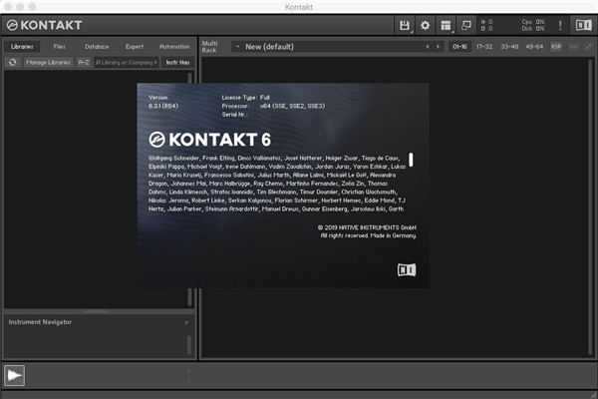Viewport: 598px width, 399px height.
Task: Go to the previous multi with left arrow
Action: point(427,46)
